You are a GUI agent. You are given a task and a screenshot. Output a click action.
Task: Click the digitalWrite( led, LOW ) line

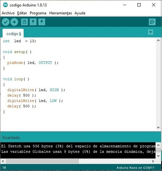click(35, 101)
